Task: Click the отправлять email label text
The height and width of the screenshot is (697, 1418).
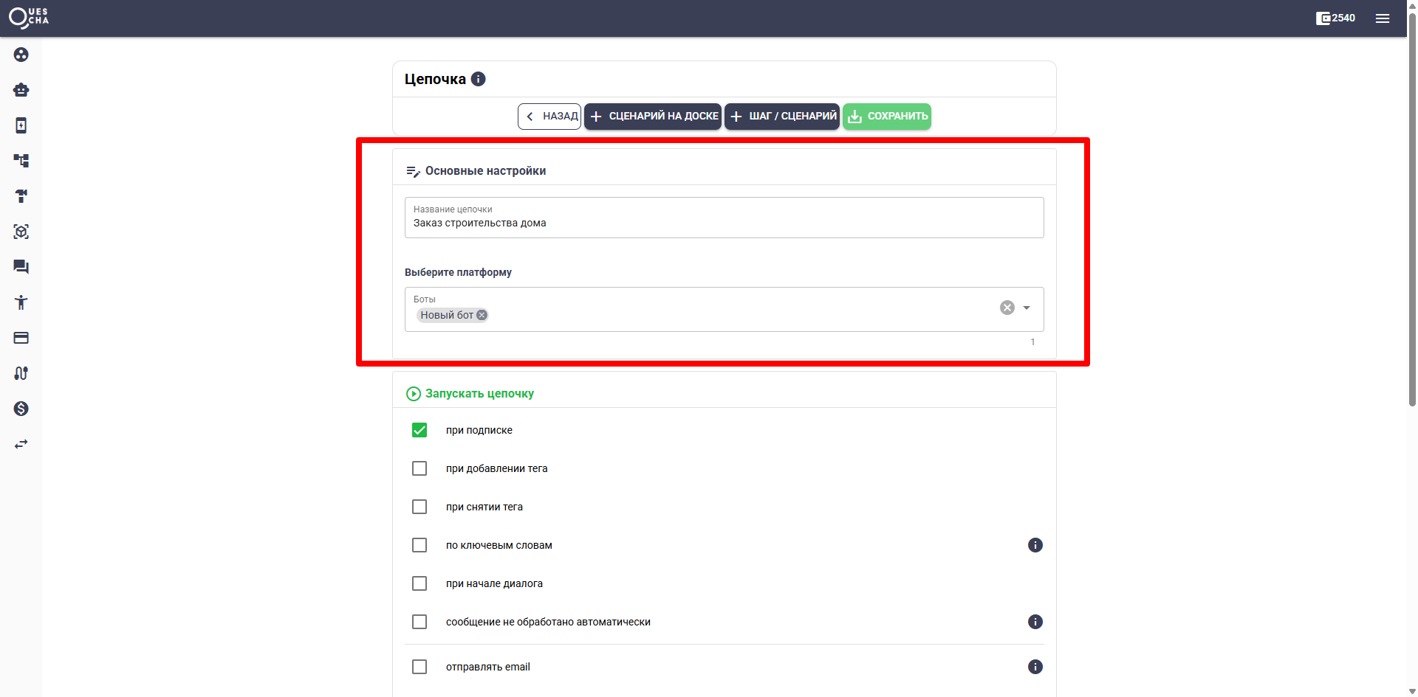Action: [487, 667]
